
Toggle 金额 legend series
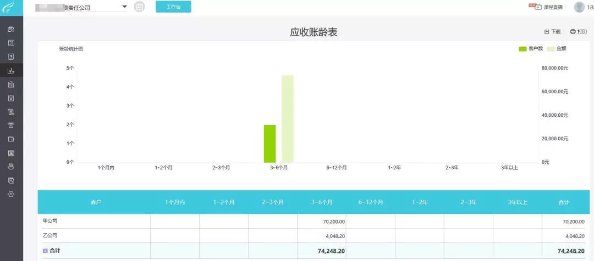[x=556, y=49]
